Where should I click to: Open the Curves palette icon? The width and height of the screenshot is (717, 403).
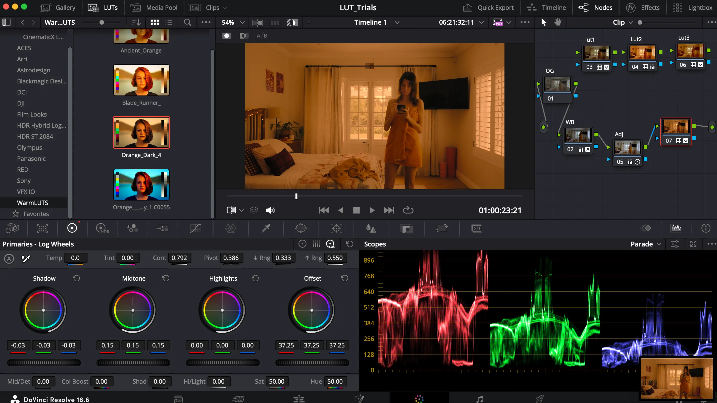pos(195,228)
